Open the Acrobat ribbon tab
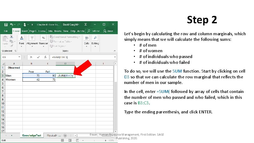Viewport: 254px width, 143px height. pyautogui.click(x=81, y=31)
